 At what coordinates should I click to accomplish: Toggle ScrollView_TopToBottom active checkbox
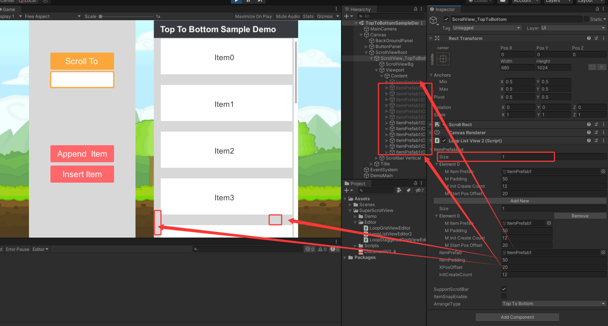446,19
